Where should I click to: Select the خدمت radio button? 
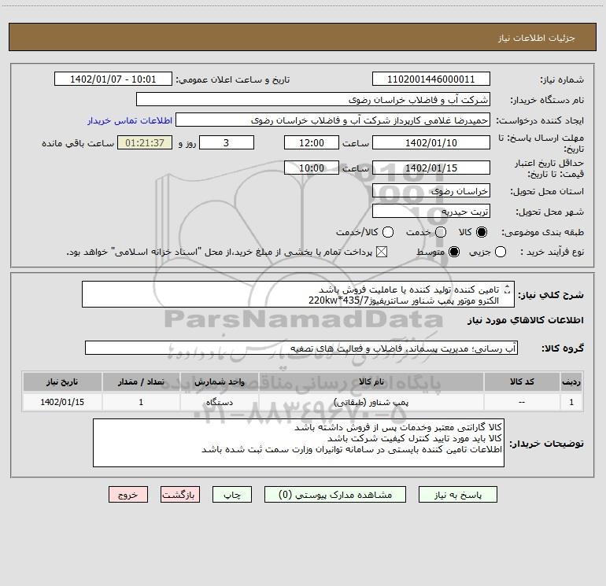pyautogui.click(x=441, y=232)
